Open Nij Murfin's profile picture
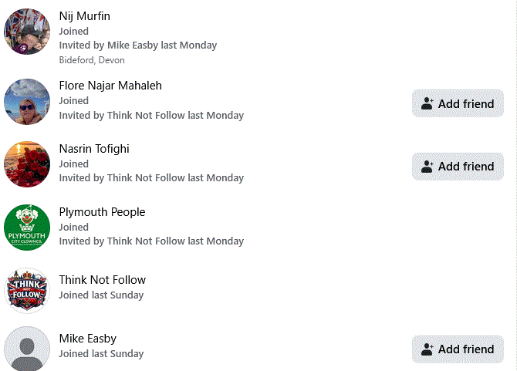 click(27, 32)
